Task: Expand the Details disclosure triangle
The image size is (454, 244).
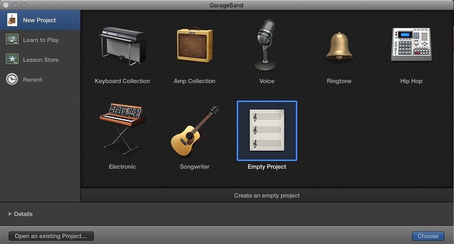Action: [x=10, y=214]
